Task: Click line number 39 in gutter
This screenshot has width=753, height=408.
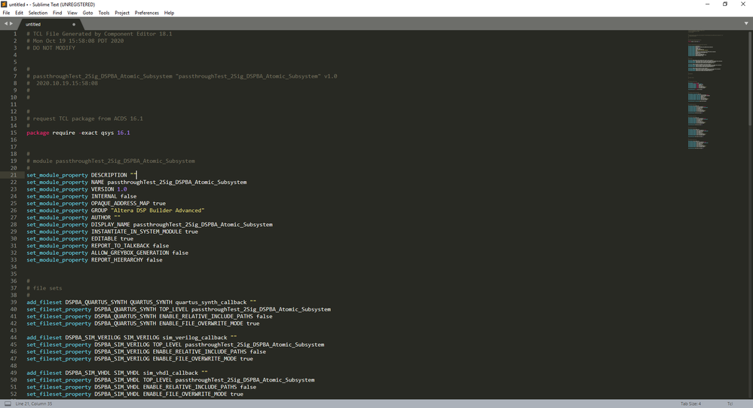Action: pyautogui.click(x=14, y=302)
